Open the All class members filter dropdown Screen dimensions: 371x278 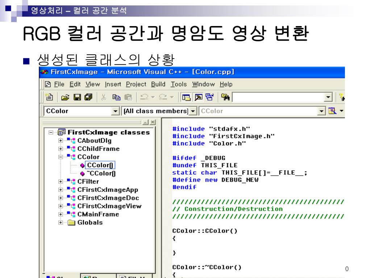193,111
